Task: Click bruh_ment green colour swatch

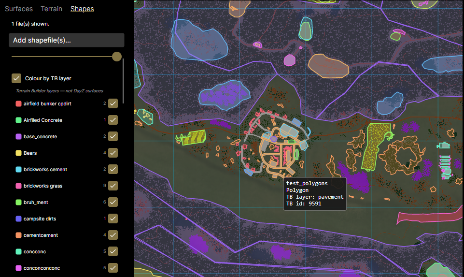Action: point(18,203)
